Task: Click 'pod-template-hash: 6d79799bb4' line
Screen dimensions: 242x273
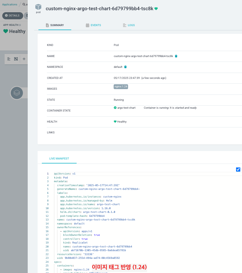Action: [x=82, y=216]
